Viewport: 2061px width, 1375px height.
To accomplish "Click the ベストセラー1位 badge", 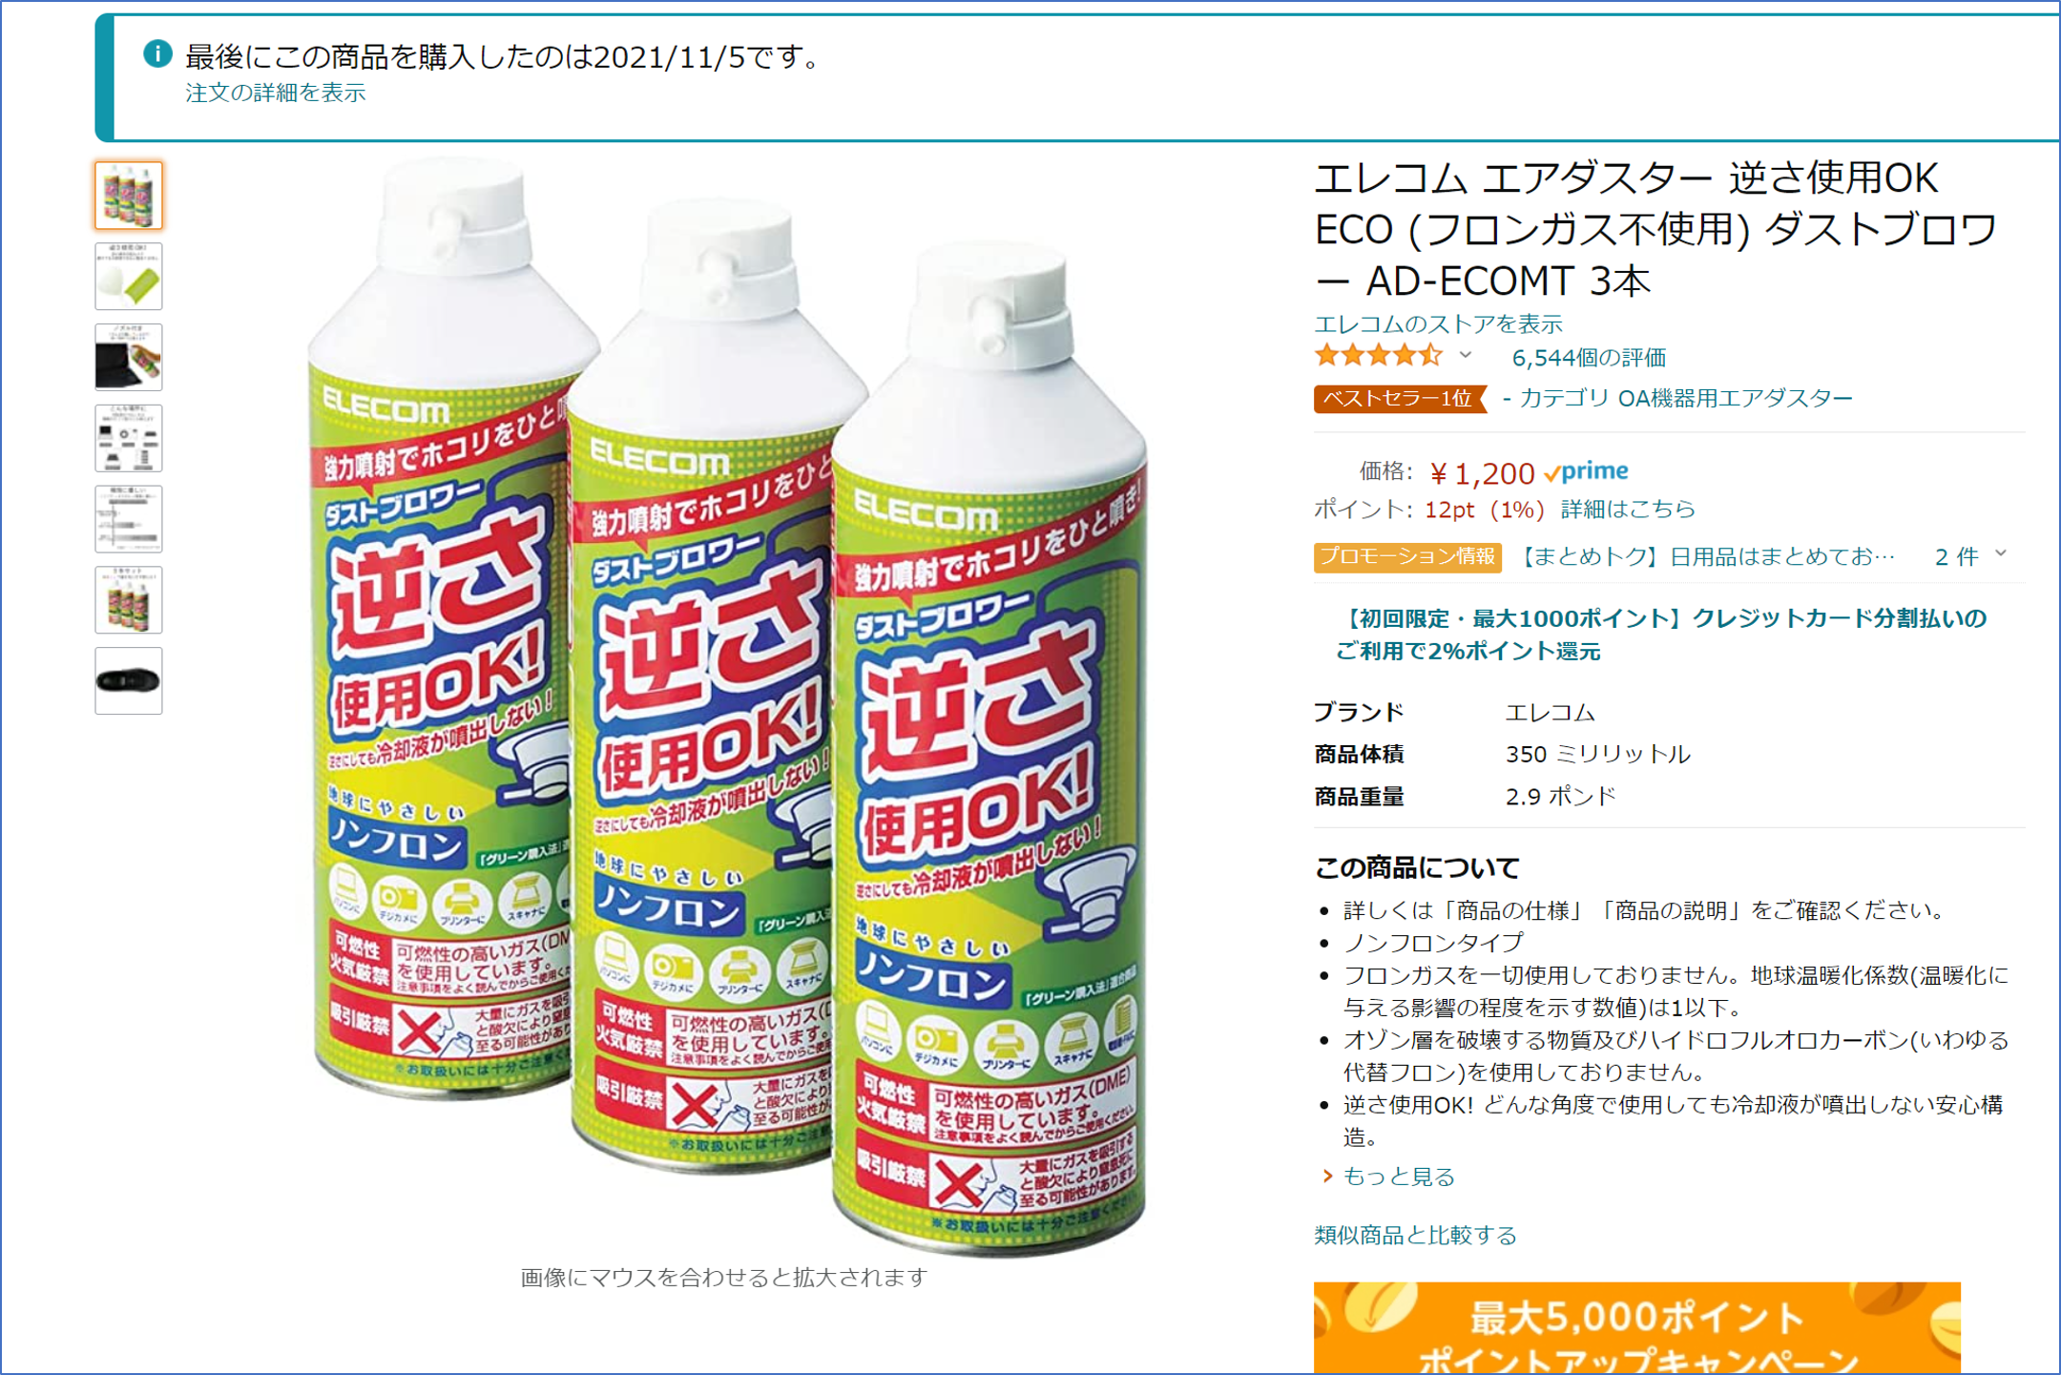I will (x=1399, y=399).
